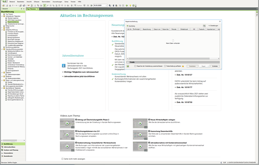The image size is (259, 165).
Task: Play video Rechnungsdatenservice 2.0
Action: [x=67, y=135]
